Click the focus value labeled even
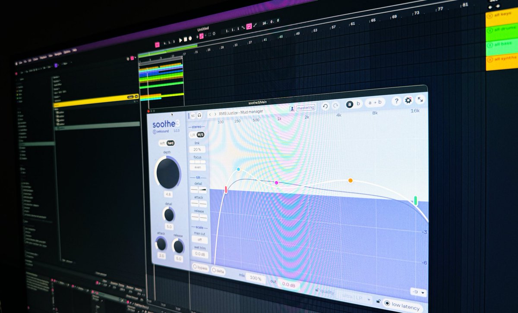 point(198,167)
